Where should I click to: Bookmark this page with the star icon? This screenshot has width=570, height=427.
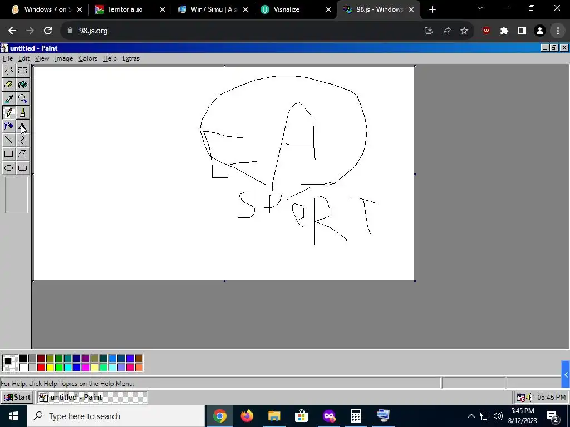point(464,31)
